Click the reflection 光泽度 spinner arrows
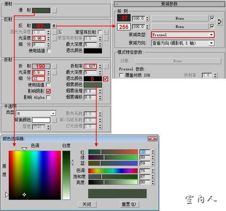Viewport: 226px width, 211px height. (x=49, y=38)
